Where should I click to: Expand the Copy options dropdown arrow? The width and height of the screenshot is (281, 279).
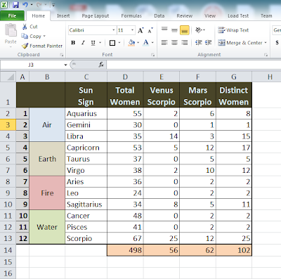click(x=44, y=37)
